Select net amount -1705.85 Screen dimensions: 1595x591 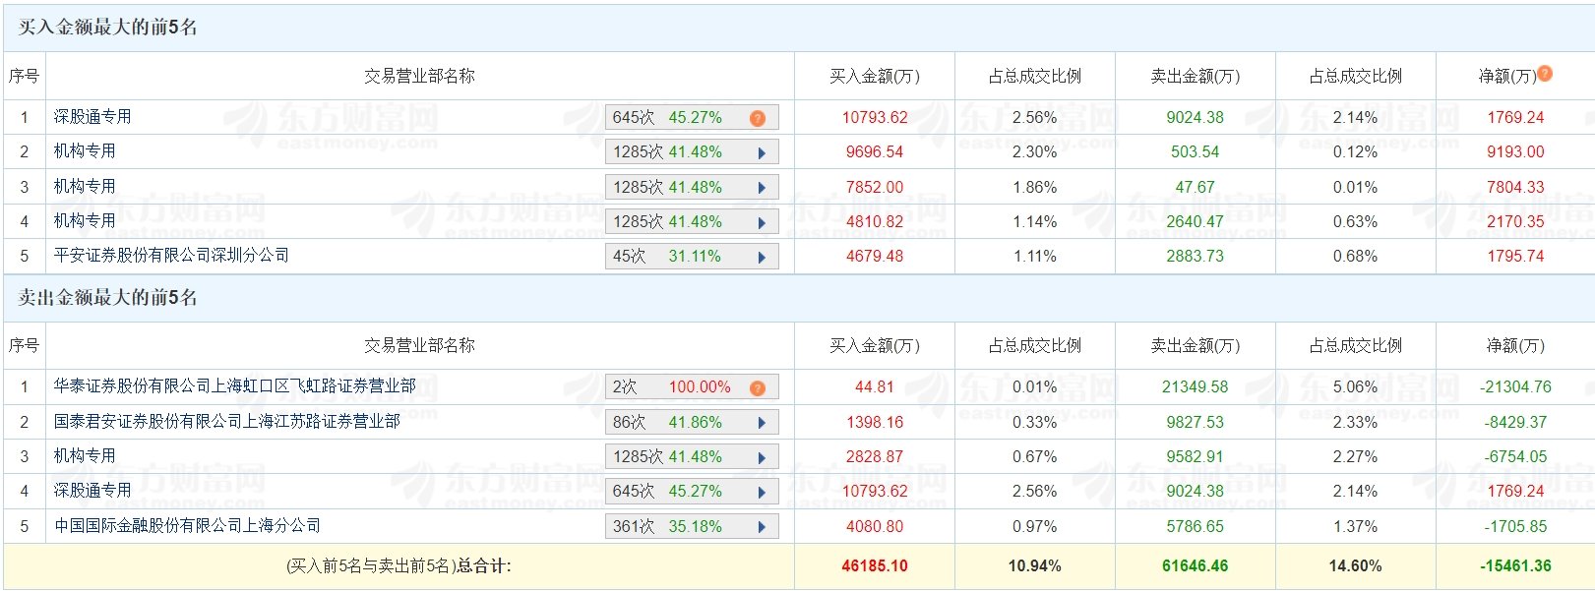[1515, 527]
